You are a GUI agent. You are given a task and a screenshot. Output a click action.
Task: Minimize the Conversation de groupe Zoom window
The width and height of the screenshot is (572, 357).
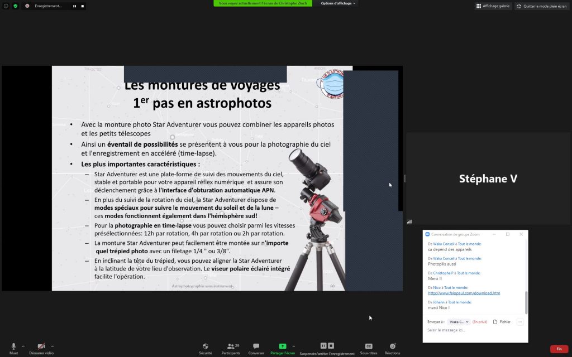tap(494, 234)
